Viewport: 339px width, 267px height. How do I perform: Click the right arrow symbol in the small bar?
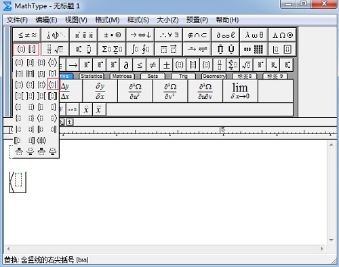coord(73,65)
